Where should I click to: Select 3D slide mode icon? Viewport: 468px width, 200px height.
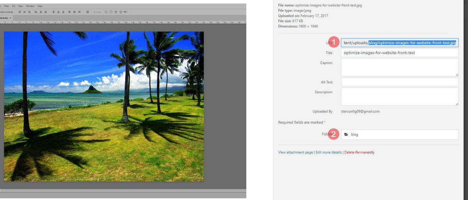pos(121,12)
